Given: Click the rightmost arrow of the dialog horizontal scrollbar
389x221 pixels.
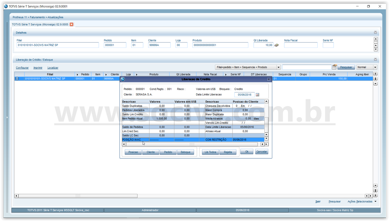Looking at the screenshot, I should coord(266,144).
